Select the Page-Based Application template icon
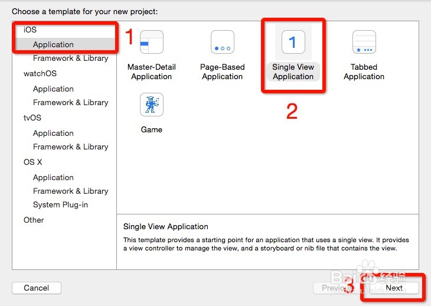 223,42
